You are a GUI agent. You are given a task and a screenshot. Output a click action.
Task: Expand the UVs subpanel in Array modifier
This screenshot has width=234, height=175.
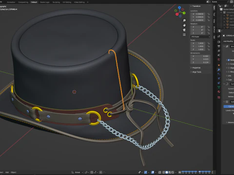(x=229, y=76)
